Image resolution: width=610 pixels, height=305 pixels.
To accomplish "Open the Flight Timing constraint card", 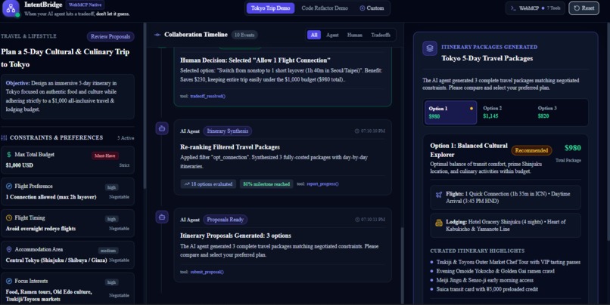I will (67, 223).
